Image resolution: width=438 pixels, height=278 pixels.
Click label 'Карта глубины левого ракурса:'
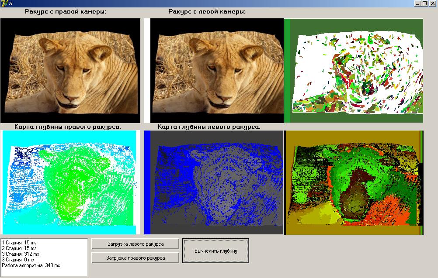pos(209,127)
